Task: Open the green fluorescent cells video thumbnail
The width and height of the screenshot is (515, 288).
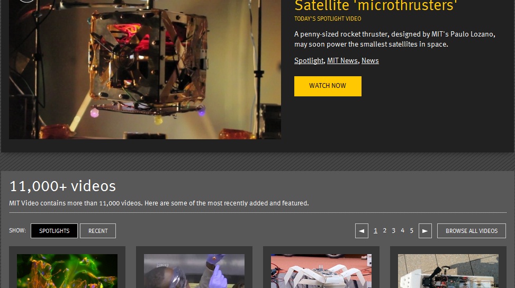Action: [x=67, y=271]
